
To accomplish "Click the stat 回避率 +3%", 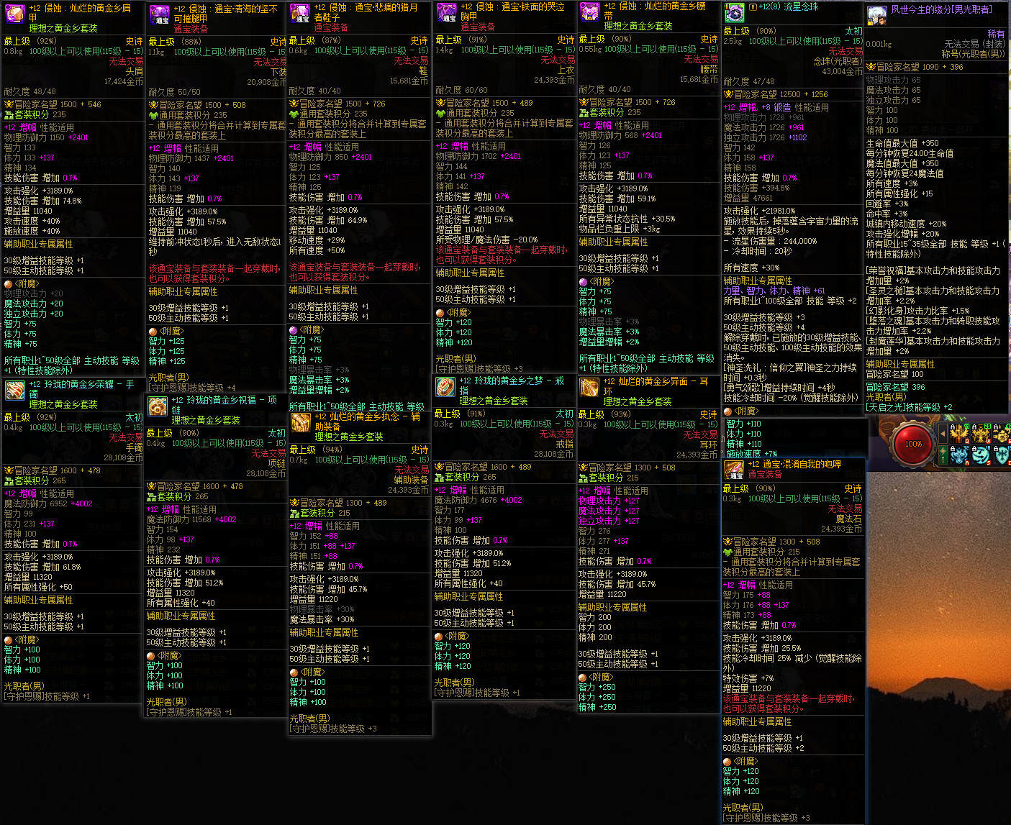I will tap(887, 204).
